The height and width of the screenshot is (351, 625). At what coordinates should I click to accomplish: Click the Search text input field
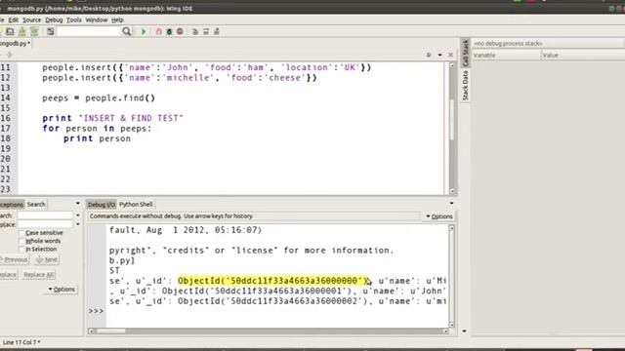[45, 215]
